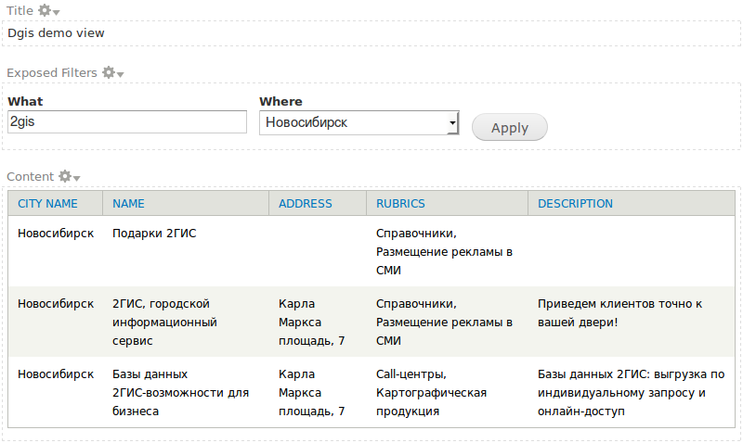The height and width of the screenshot is (443, 743).
Task: Click the 2ГИС, городской информационный сервис entry
Action: (x=164, y=322)
